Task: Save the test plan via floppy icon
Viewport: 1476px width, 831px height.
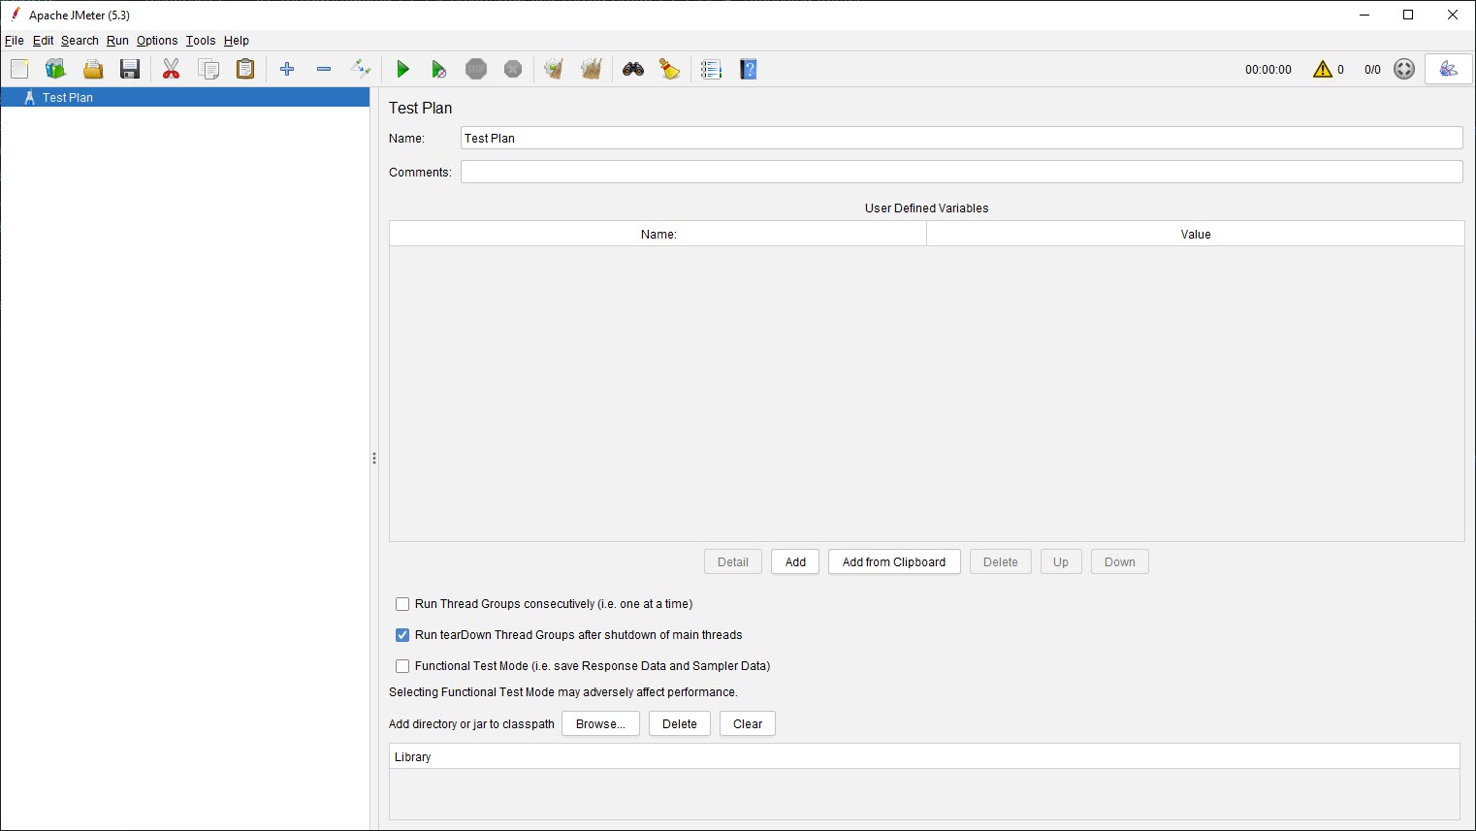Action: pos(130,69)
